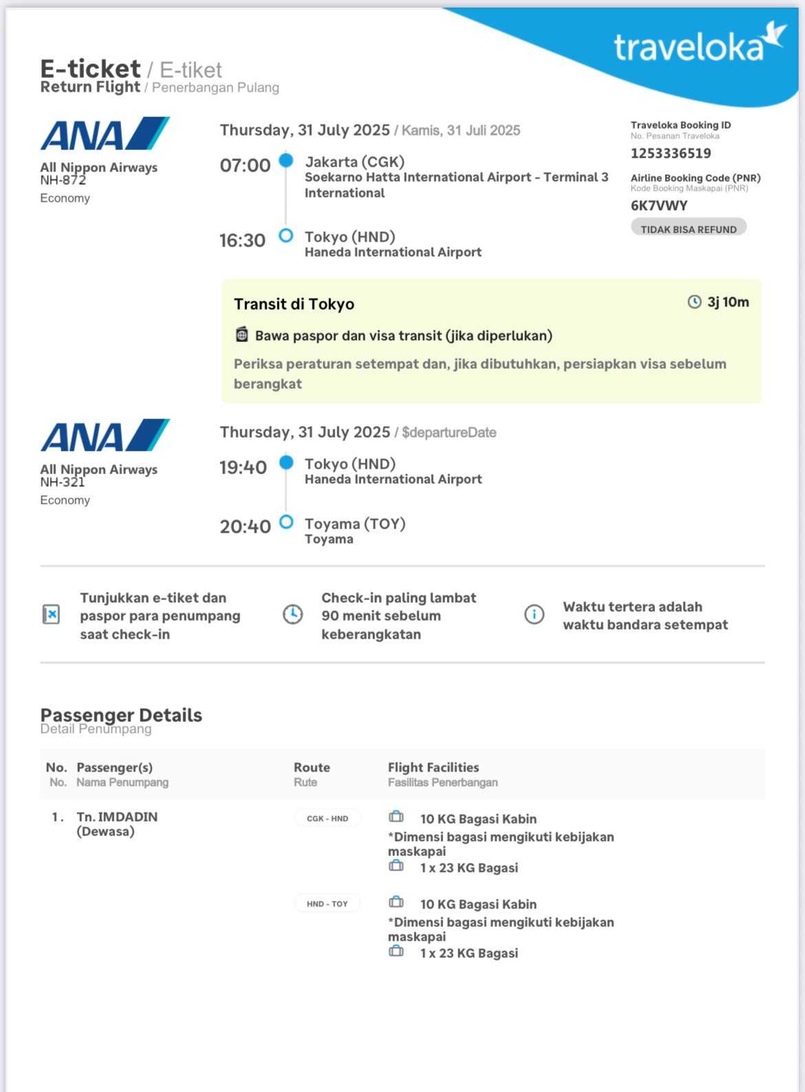This screenshot has height=1092, width=805.
Task: Select the HND - TOY route pill
Action: coord(328,903)
